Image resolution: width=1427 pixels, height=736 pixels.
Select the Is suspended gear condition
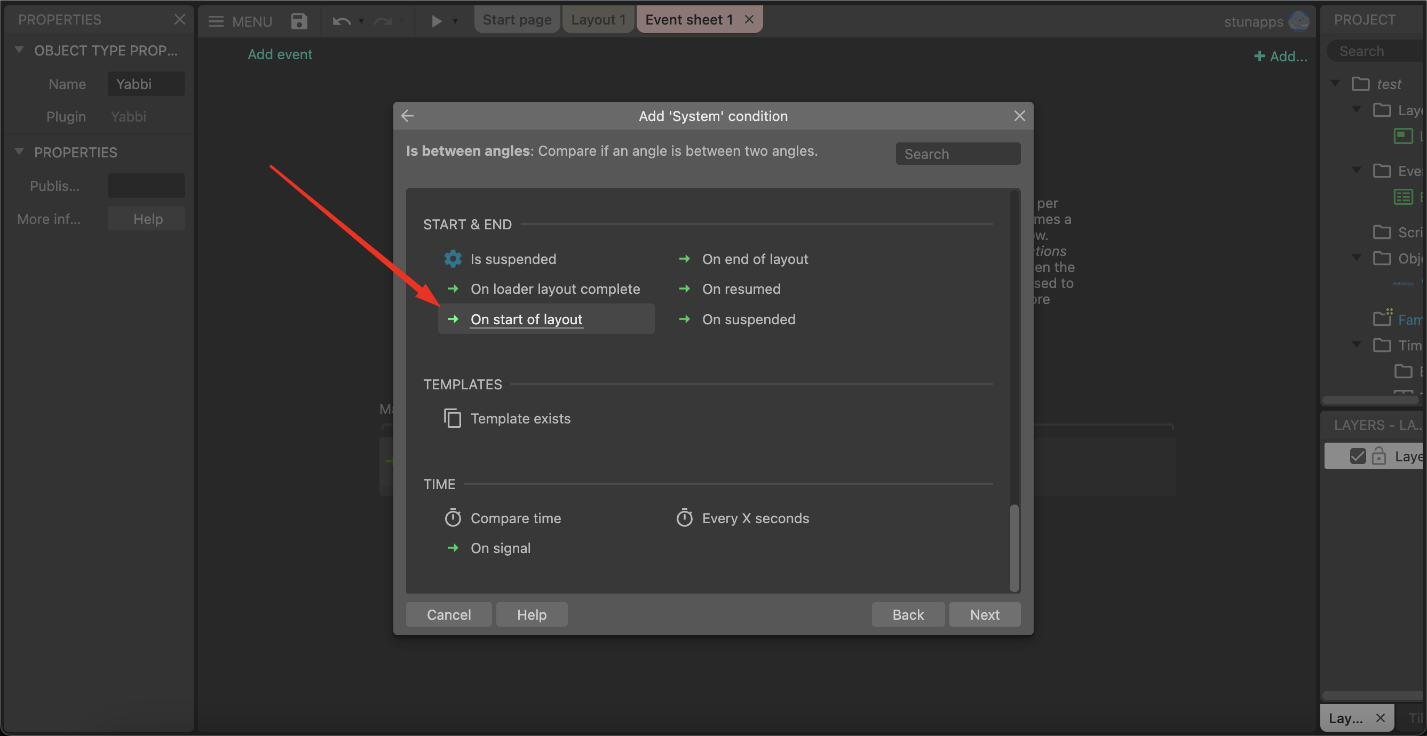coord(512,259)
